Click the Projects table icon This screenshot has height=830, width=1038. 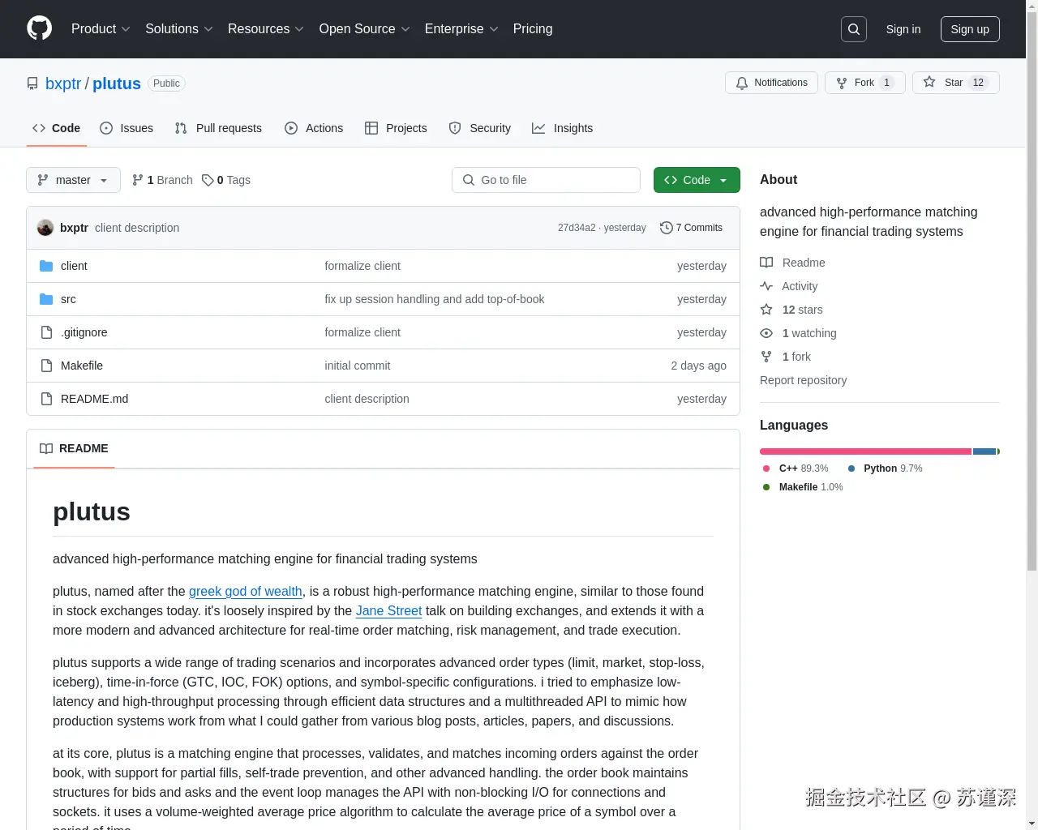(371, 128)
